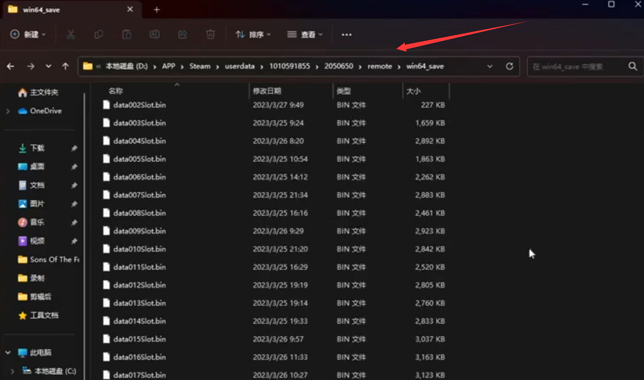Add a new tab with plus button
Screen dimensions: 644x380
(x=156, y=10)
